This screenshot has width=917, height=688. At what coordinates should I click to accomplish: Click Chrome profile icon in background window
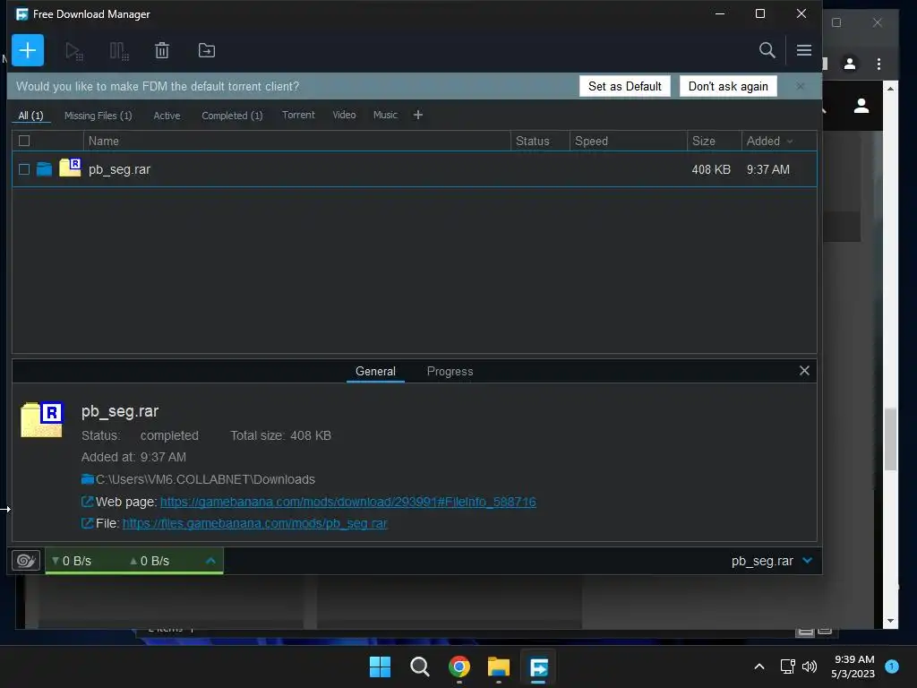(x=850, y=64)
